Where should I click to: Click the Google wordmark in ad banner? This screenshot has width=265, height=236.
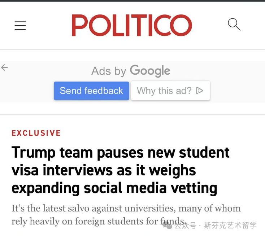150,71
